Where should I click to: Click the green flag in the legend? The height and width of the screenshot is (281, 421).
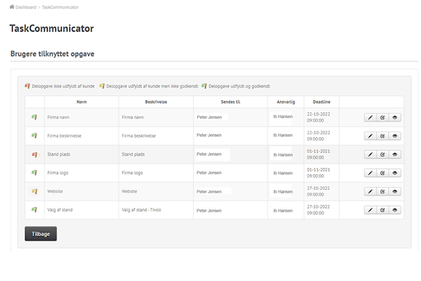(204, 86)
